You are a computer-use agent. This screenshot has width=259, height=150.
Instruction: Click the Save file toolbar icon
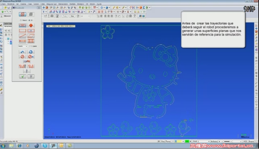[8, 8]
